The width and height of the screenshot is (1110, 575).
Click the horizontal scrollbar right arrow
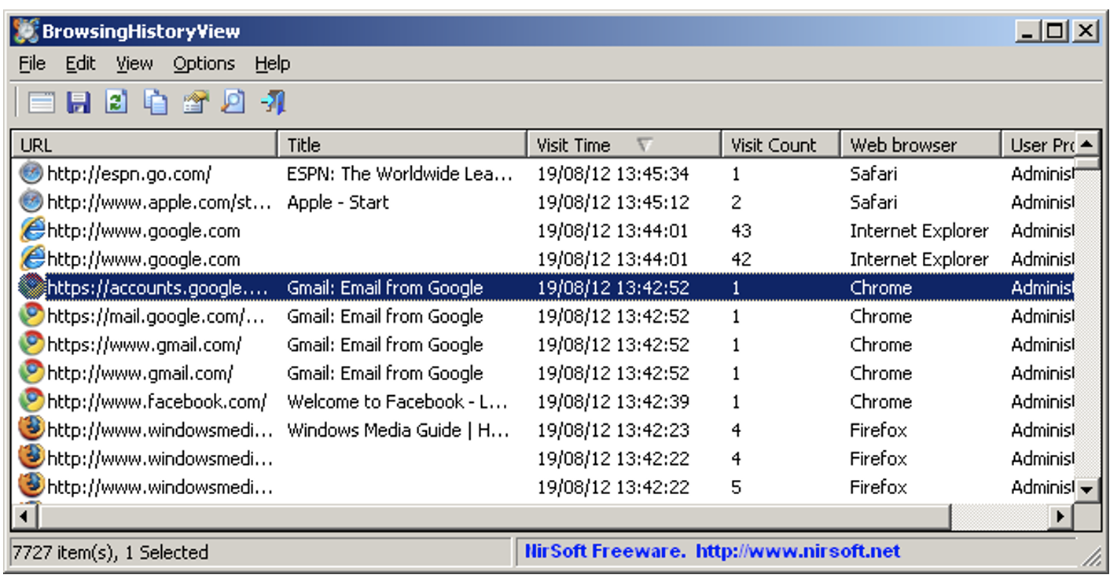(x=1061, y=517)
